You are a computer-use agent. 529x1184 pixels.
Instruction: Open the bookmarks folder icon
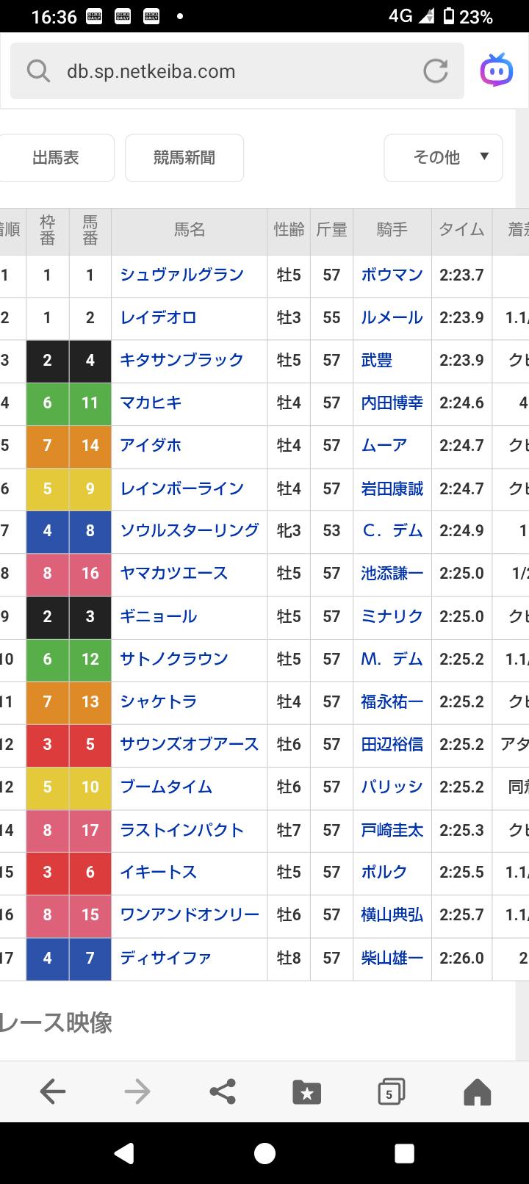click(x=306, y=1092)
